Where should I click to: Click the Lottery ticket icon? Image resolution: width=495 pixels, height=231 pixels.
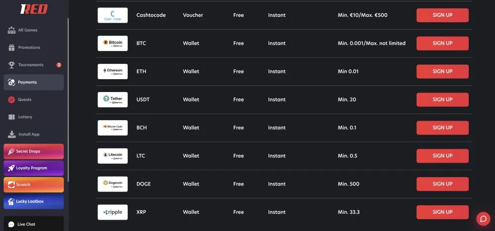click(x=12, y=117)
